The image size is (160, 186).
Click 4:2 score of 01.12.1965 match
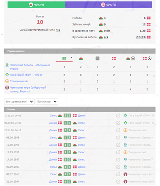(67, 174)
